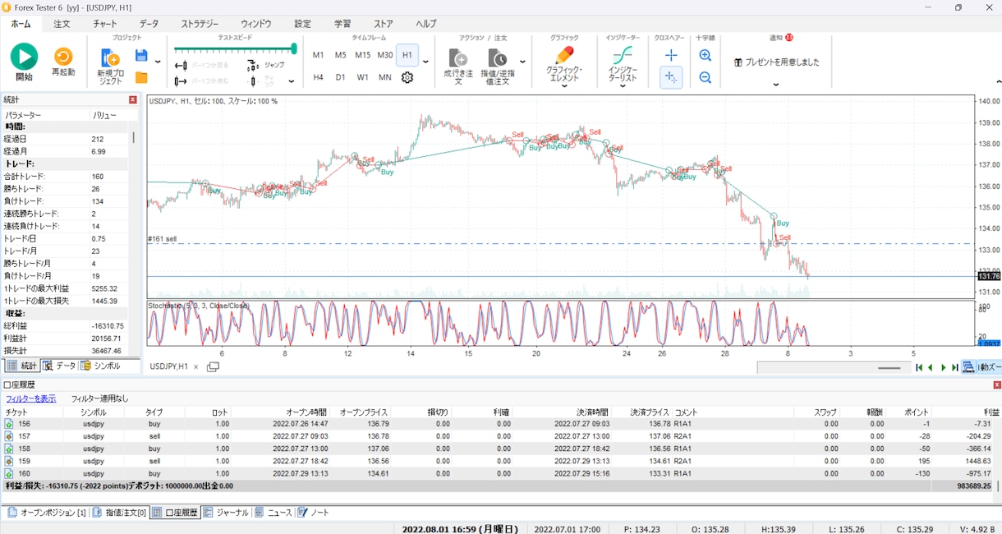
Task: Adjust the テストスピード slider handle
Action: click(294, 48)
